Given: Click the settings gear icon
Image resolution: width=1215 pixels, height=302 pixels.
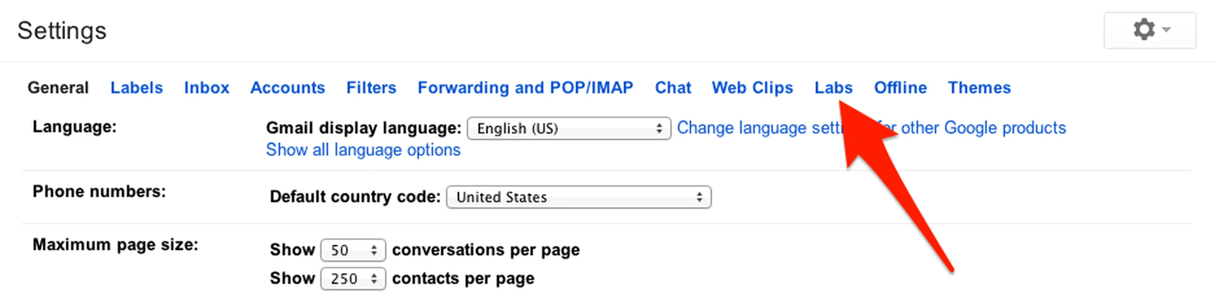Looking at the screenshot, I should (x=1143, y=30).
